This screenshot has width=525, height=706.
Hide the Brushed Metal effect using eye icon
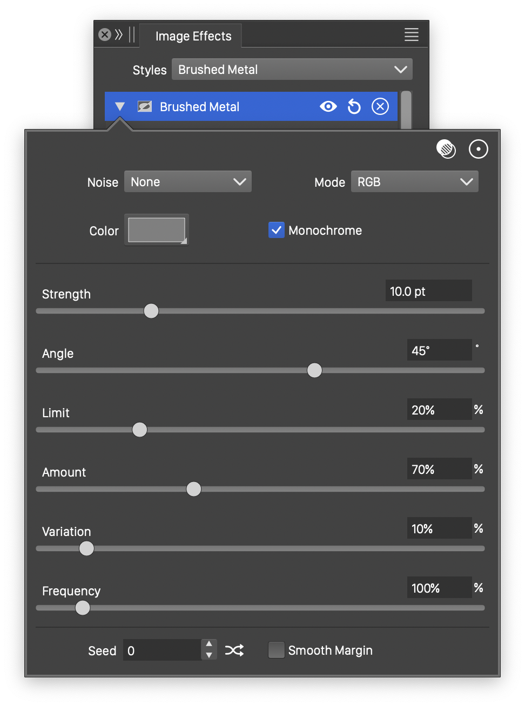tap(328, 107)
